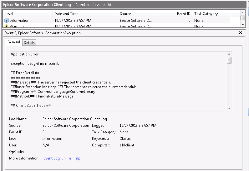Switch to the General tab
The height and width of the screenshot is (171, 249).
[14, 42]
